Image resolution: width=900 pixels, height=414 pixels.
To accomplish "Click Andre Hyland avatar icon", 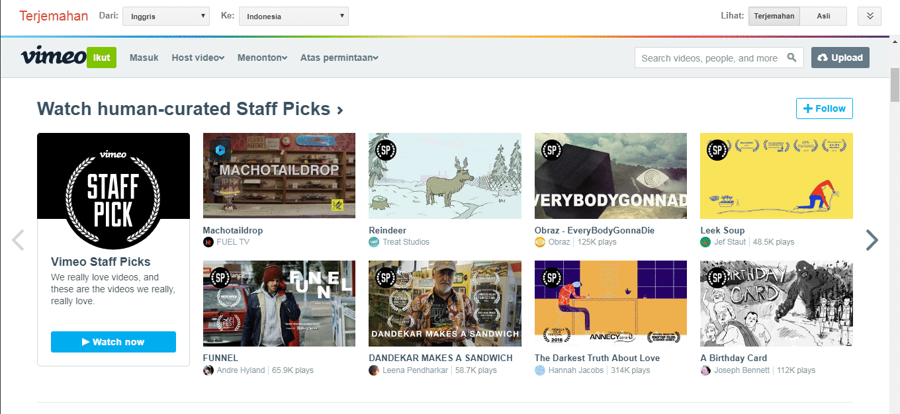I will pos(208,370).
